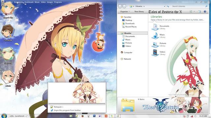The width and height of the screenshot is (211, 118).
Task: Open the Documents library icon
Action: pos(155,27)
